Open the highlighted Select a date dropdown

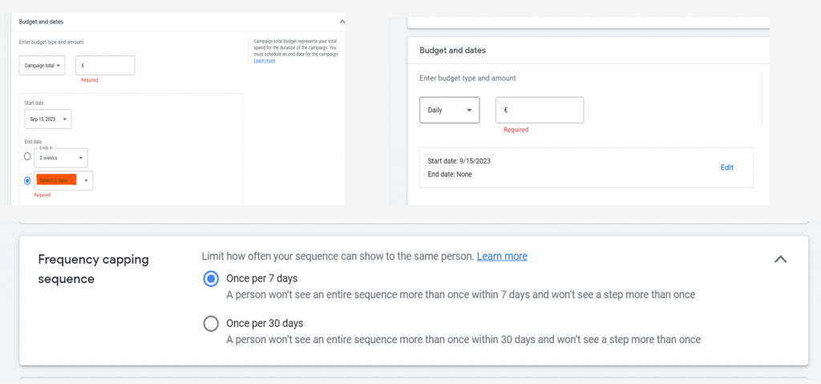click(x=64, y=180)
